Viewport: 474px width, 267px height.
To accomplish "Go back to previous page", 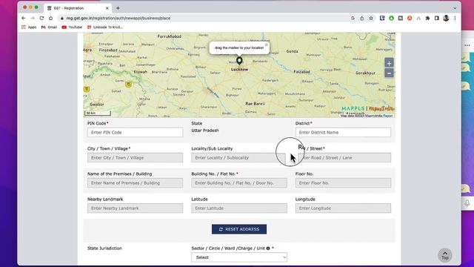I will coord(24,18).
